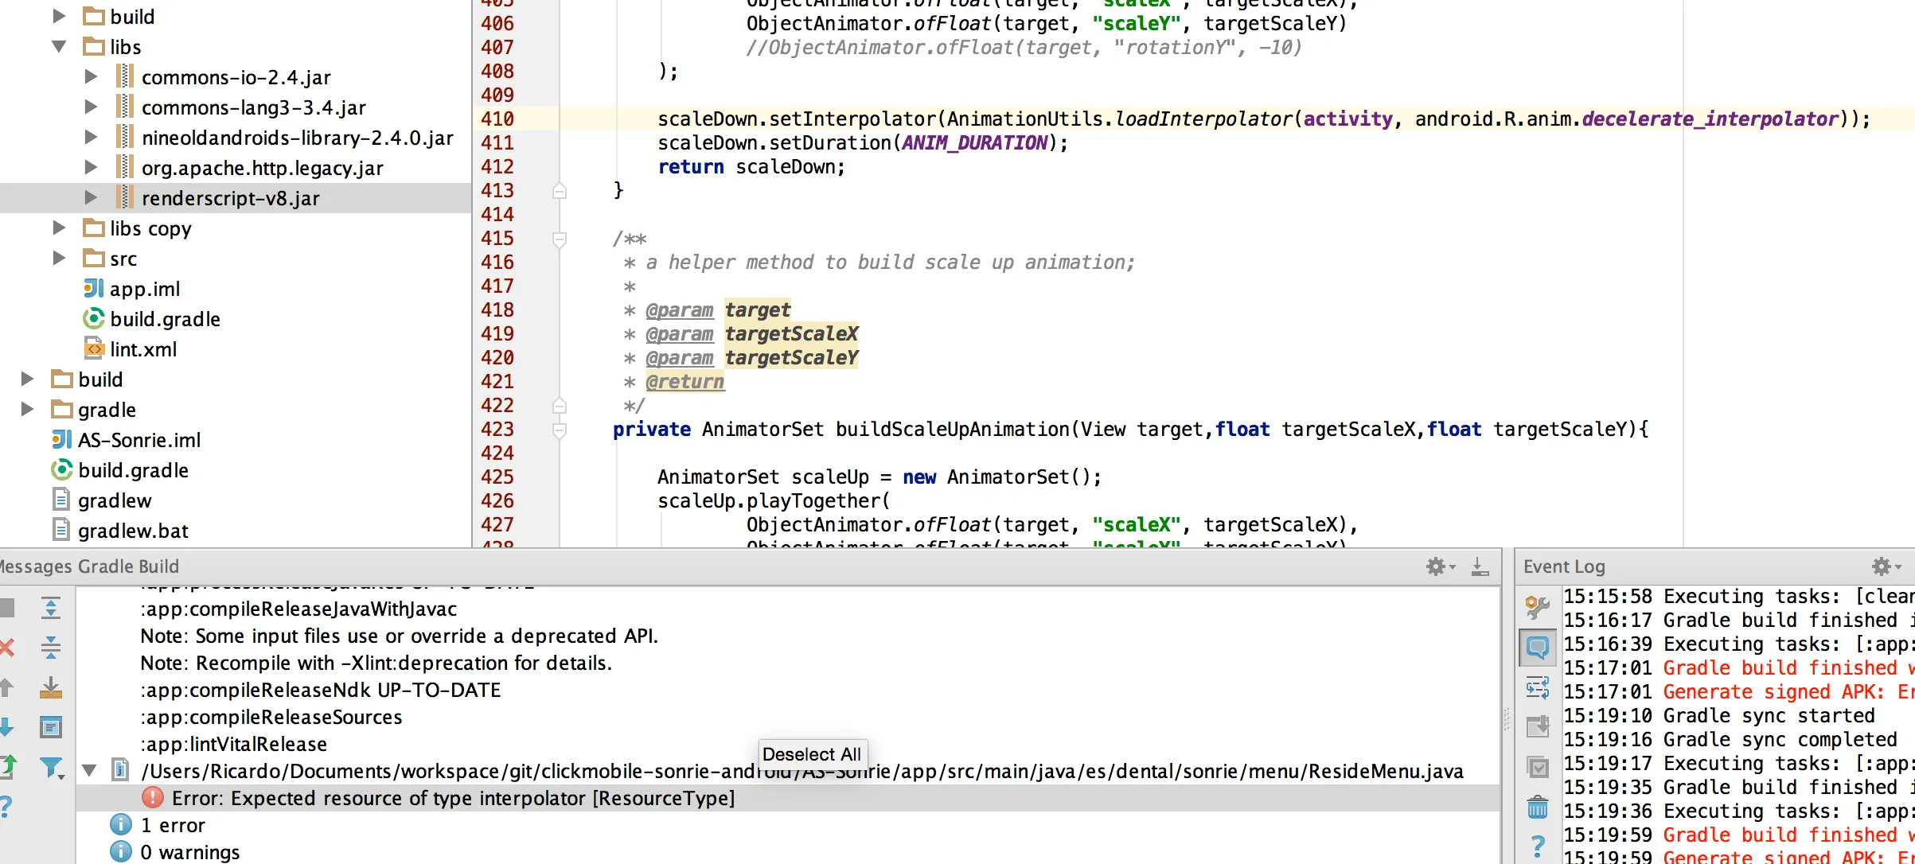
Task: Select the Messages Gradle Build tab title
Action: pos(89,566)
